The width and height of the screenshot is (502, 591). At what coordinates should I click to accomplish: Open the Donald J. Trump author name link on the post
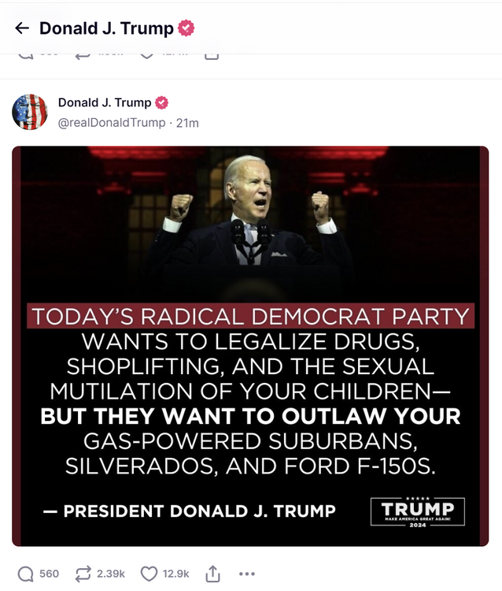tap(105, 103)
